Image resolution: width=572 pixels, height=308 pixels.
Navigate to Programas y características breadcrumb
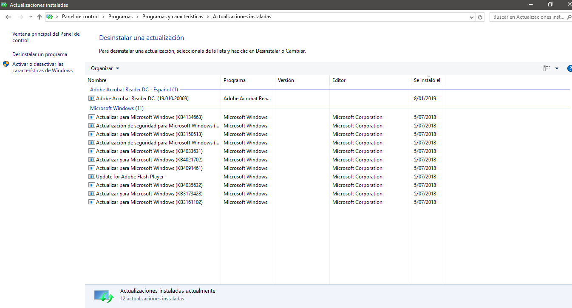point(173,17)
